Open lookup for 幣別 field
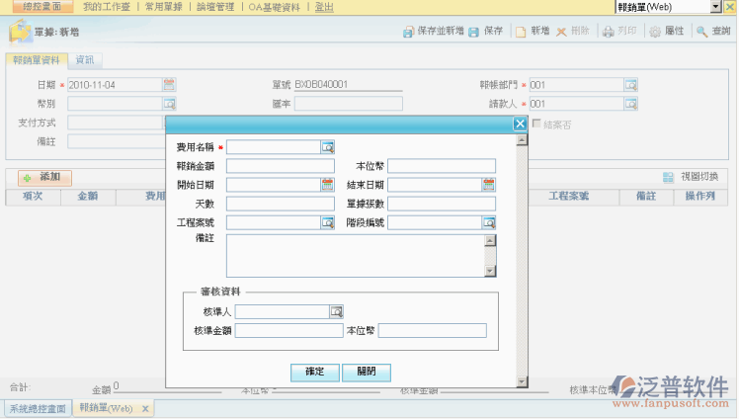Image resolution: width=739 pixels, height=419 pixels. tap(169, 104)
